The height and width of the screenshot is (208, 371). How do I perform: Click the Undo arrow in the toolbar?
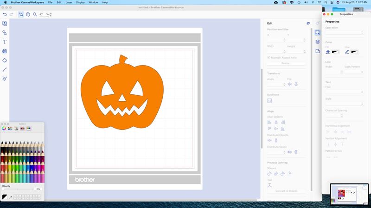(x=5, y=14)
